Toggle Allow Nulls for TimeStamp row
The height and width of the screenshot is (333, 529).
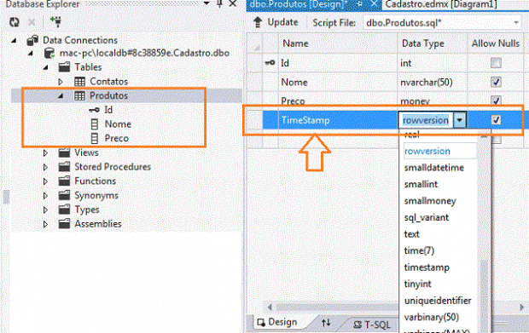coord(496,120)
